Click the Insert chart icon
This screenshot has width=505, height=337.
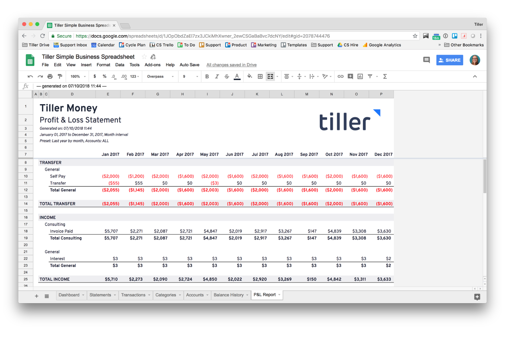coord(360,76)
